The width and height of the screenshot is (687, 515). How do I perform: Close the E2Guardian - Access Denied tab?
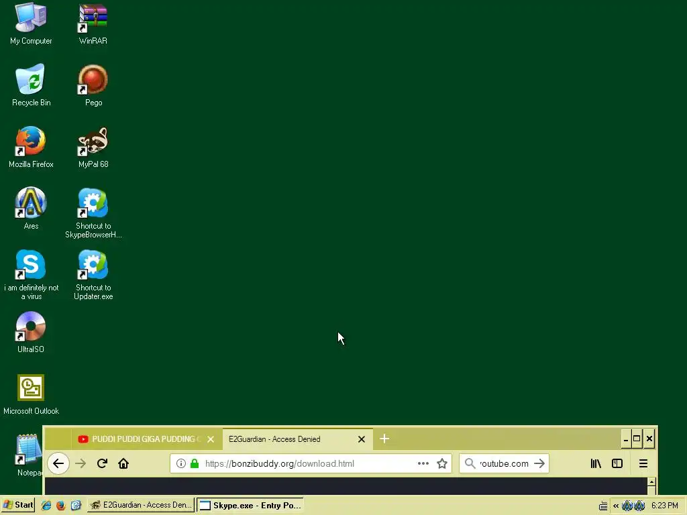tap(362, 439)
